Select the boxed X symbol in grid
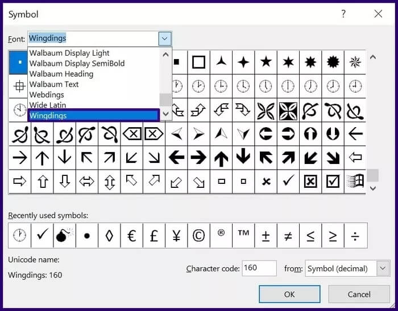Viewport: 398px width, 311px height. [x=310, y=182]
